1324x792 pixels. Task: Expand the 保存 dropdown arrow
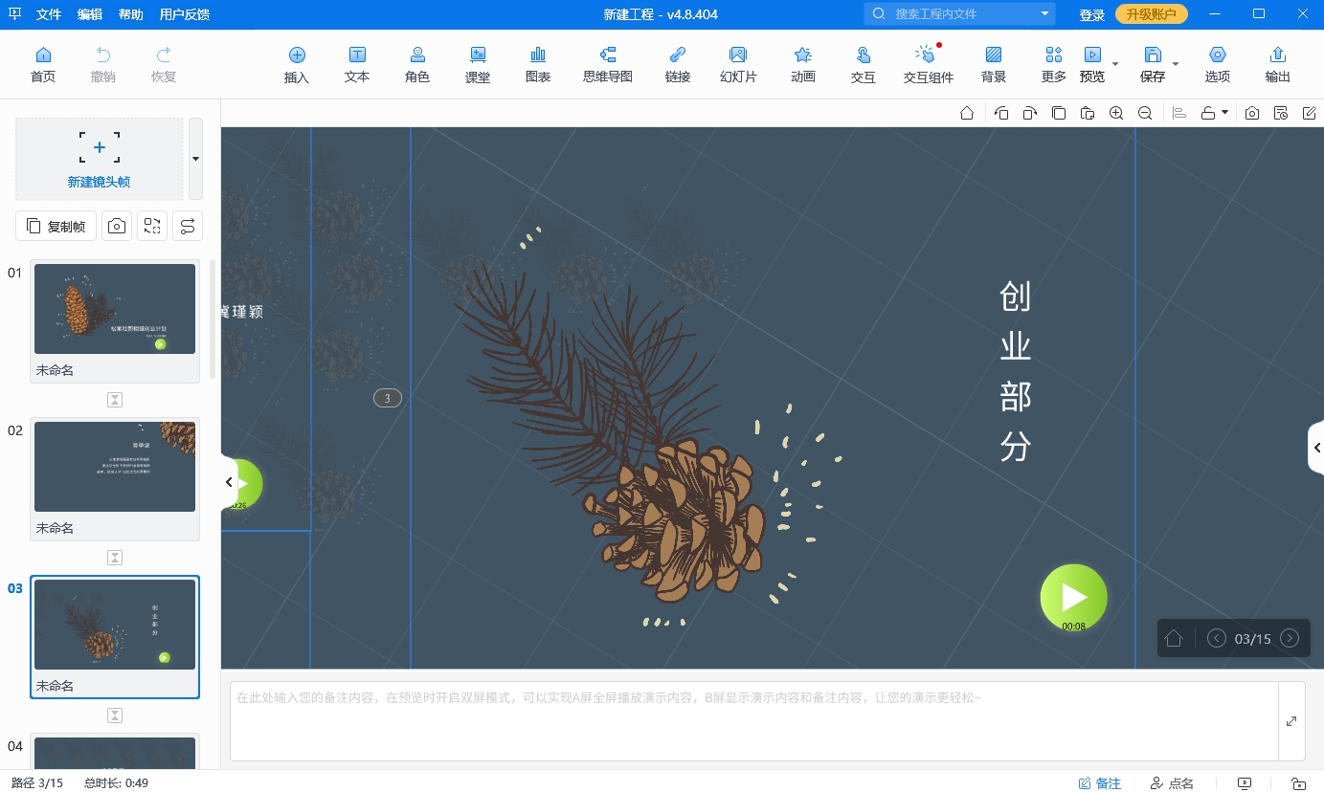click(1176, 65)
